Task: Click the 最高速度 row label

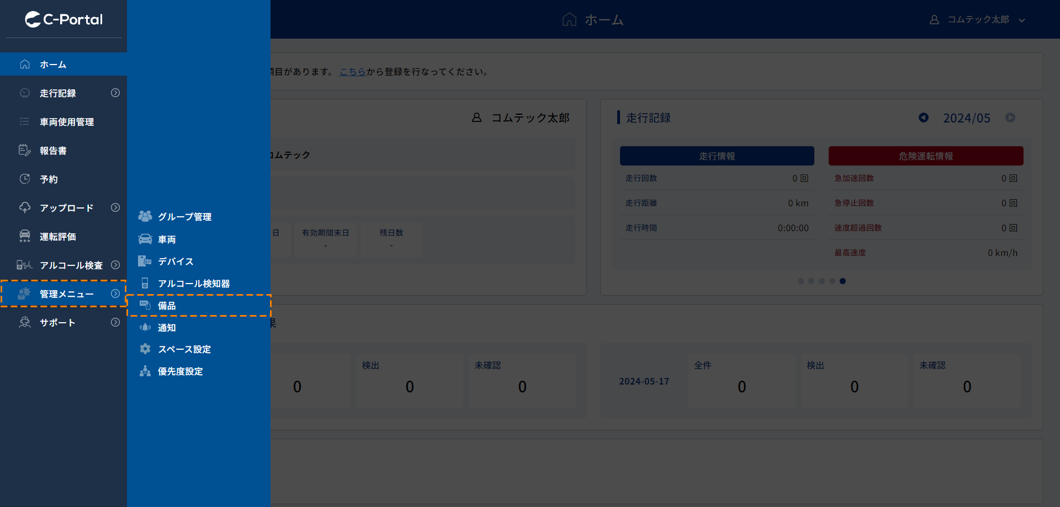Action: (x=850, y=253)
